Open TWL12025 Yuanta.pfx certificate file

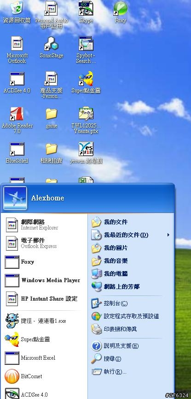click(86, 120)
